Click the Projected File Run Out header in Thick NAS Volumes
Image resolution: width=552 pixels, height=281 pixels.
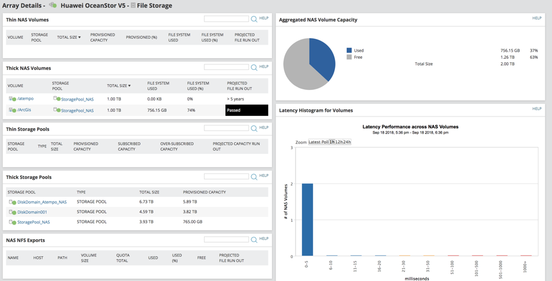pos(240,86)
